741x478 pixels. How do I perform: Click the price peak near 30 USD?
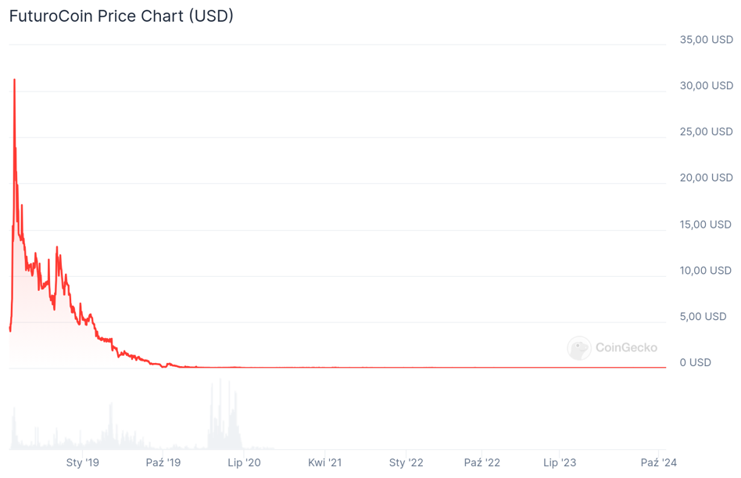15,81
